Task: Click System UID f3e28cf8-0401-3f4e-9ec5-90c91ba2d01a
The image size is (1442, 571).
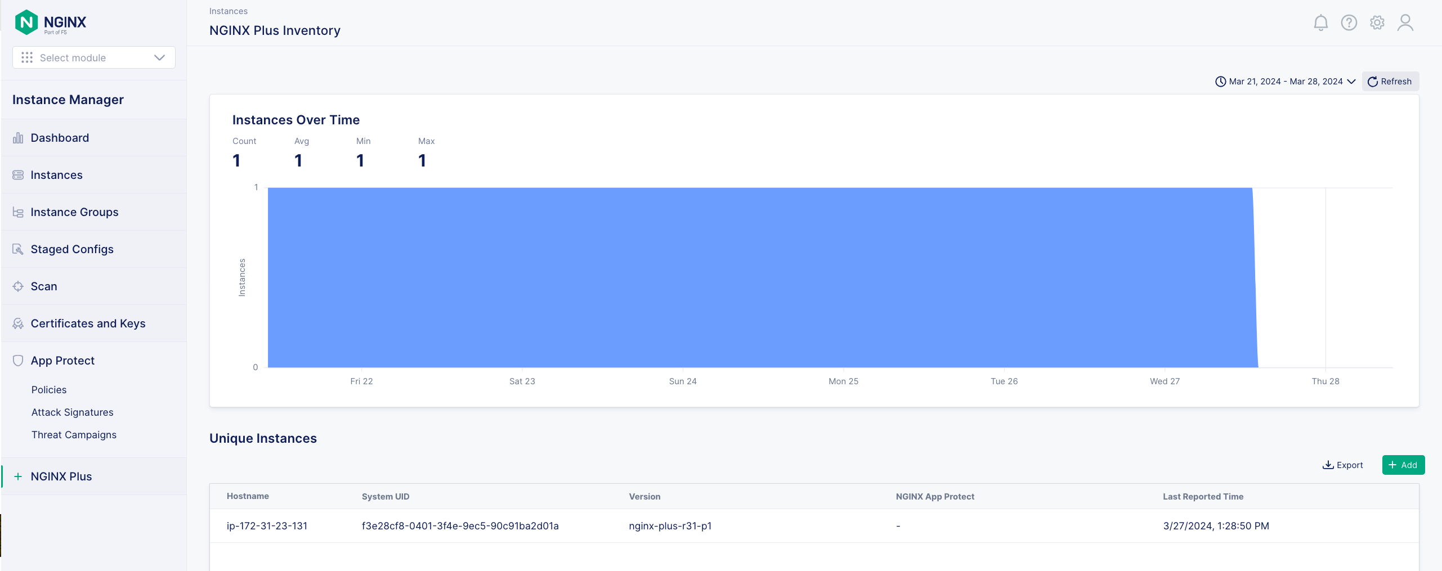Action: point(460,526)
